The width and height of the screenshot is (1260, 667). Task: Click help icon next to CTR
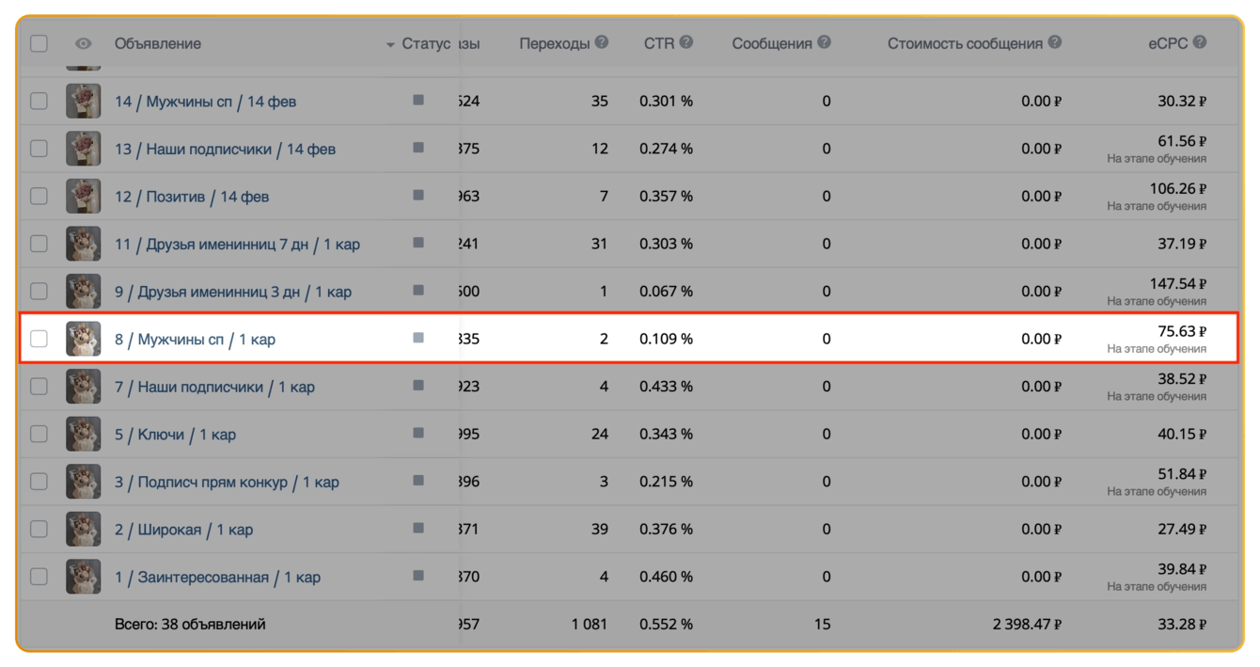tap(686, 42)
